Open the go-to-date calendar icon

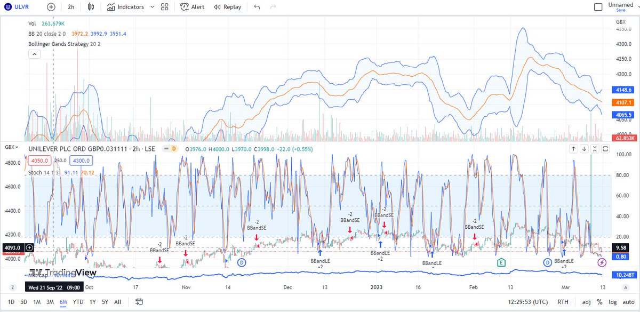click(x=139, y=302)
